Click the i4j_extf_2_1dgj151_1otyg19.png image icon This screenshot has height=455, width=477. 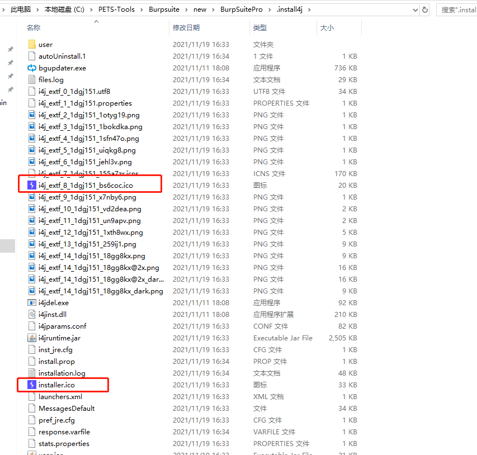[32, 115]
